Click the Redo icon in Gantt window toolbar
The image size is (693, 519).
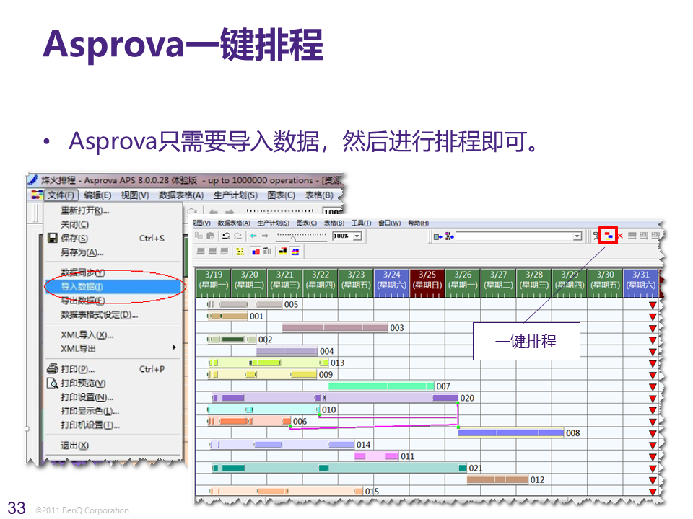click(x=237, y=236)
